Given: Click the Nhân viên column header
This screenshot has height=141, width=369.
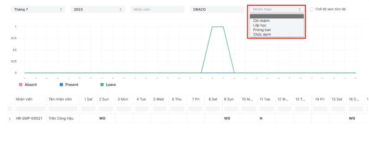Looking at the screenshot, I should [x=30, y=99].
